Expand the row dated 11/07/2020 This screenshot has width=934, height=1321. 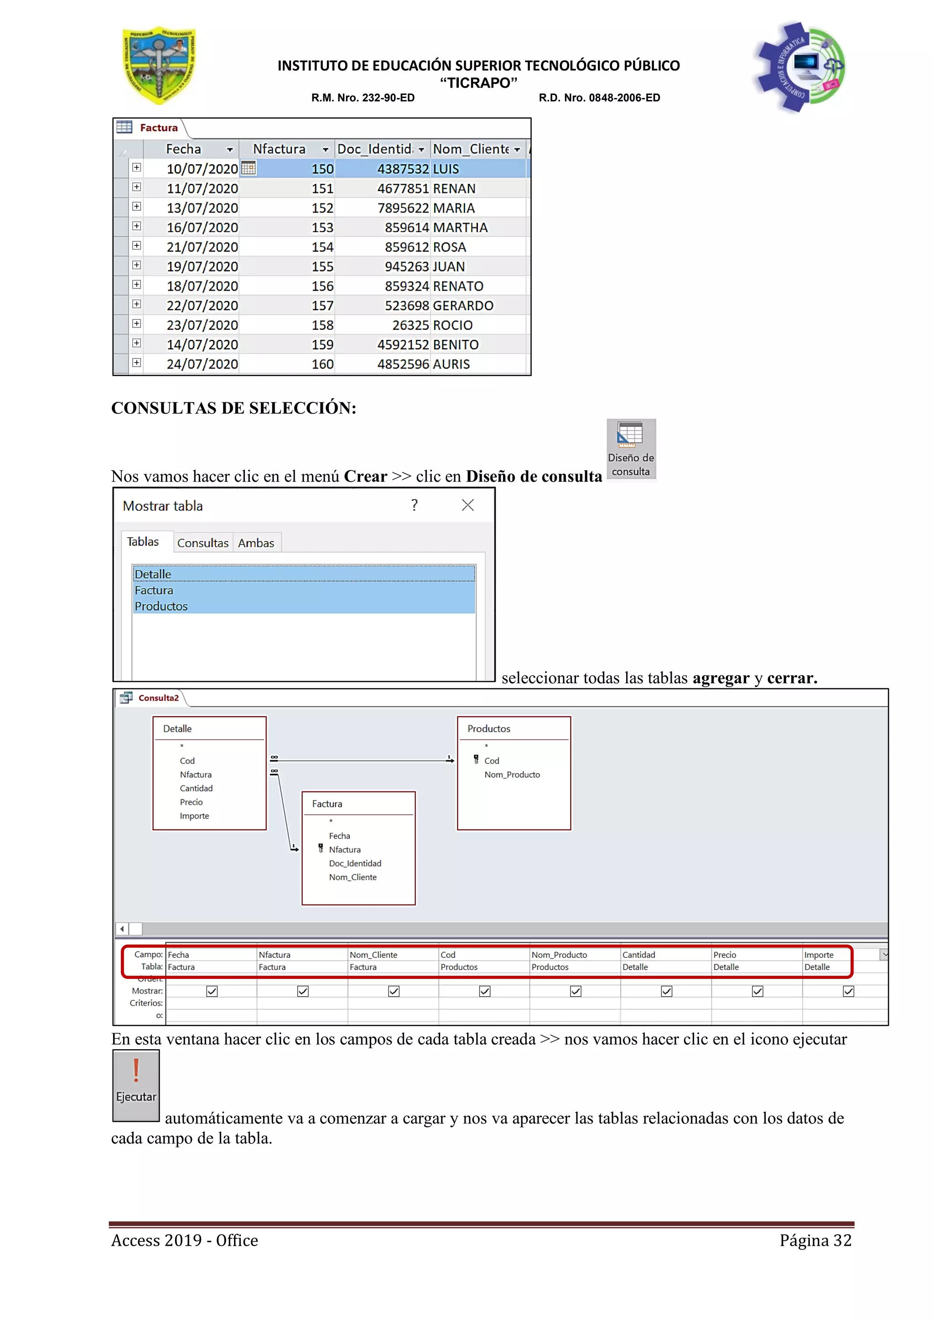click(x=136, y=187)
